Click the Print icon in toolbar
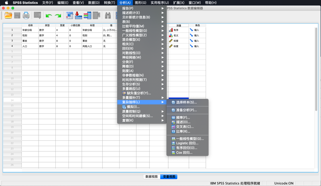The width and height of the screenshot is (321, 186). (x=26, y=15)
